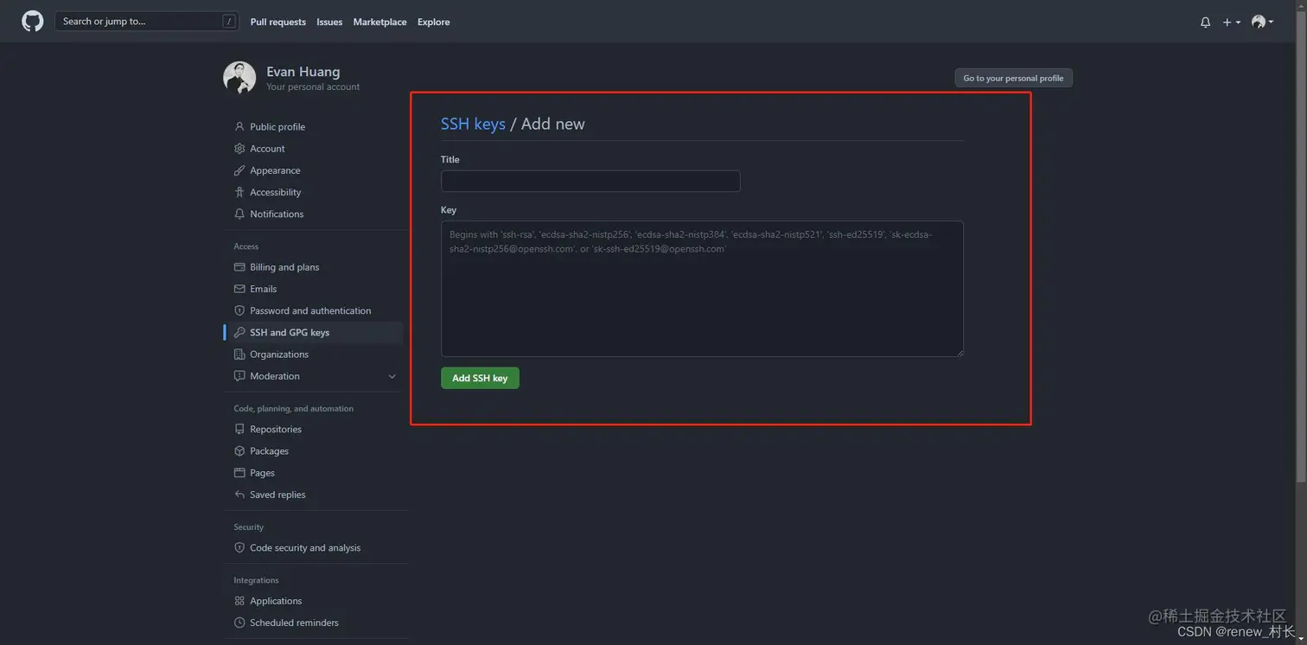Select SSH and GPG keys sidebar item
Viewport: 1307px width, 645px height.
click(x=314, y=332)
